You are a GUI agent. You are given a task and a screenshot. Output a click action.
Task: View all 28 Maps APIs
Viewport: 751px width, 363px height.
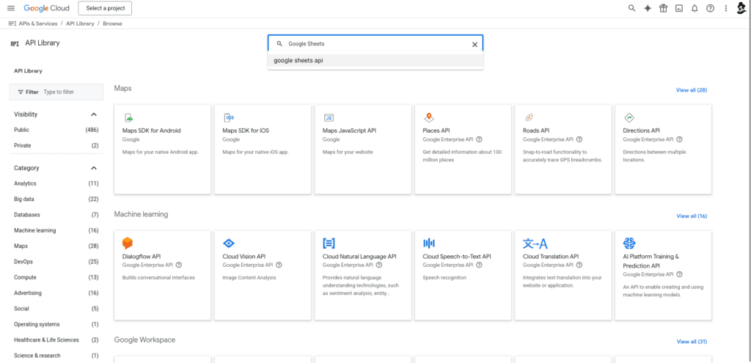point(691,90)
